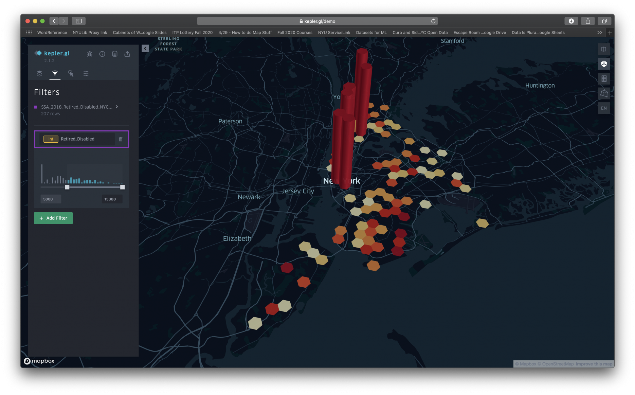Open Safari share menu
This screenshot has width=635, height=395.
588,21
